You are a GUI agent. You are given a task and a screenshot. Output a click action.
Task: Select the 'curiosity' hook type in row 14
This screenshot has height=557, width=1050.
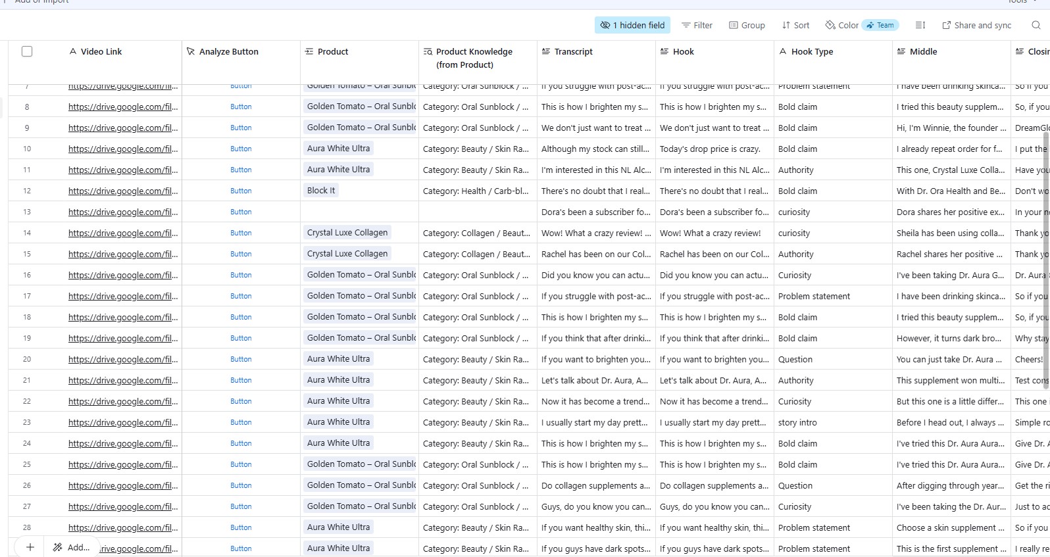tap(833, 233)
